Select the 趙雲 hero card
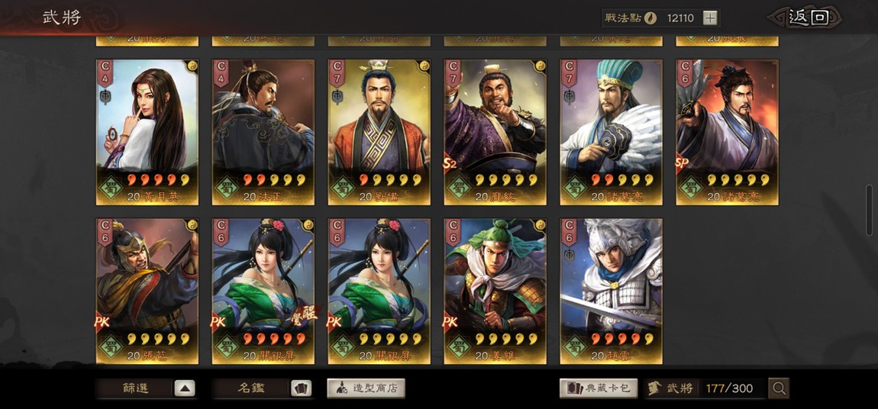Image resolution: width=878 pixels, height=409 pixels. coord(611,291)
